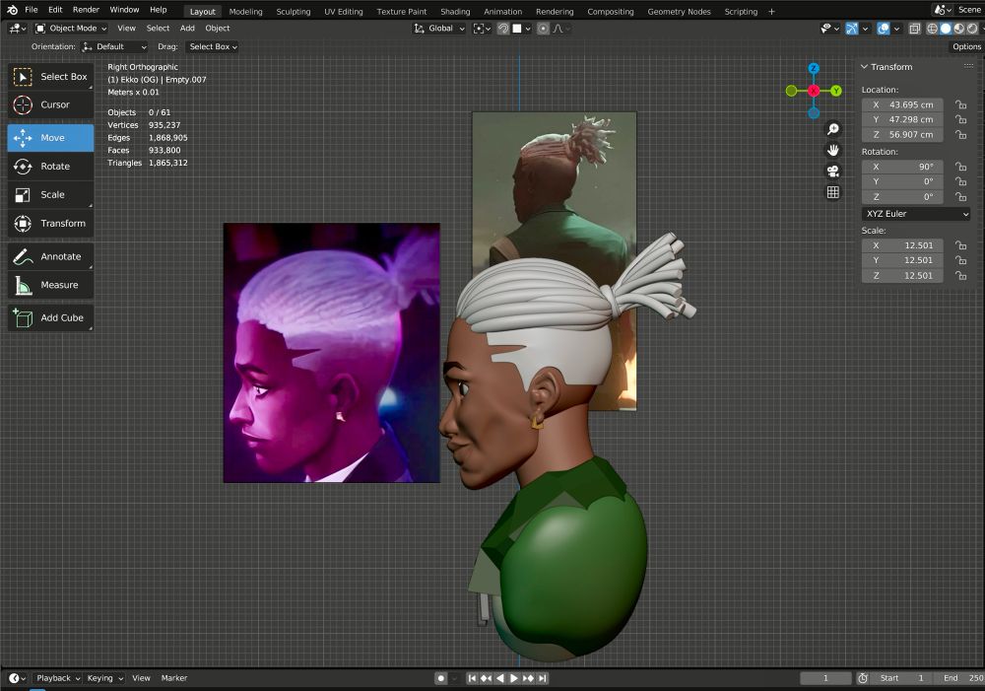Open the File menu
Image resolution: width=985 pixels, height=691 pixels.
click(x=31, y=10)
